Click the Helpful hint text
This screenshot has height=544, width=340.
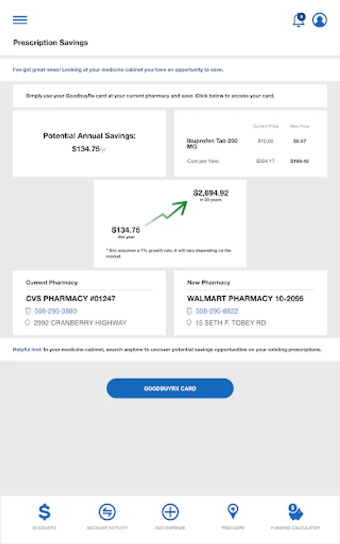pos(167,350)
